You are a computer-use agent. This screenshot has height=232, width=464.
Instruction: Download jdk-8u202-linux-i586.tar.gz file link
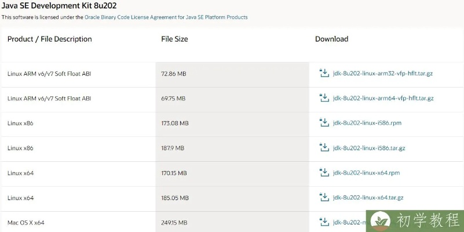click(369, 148)
